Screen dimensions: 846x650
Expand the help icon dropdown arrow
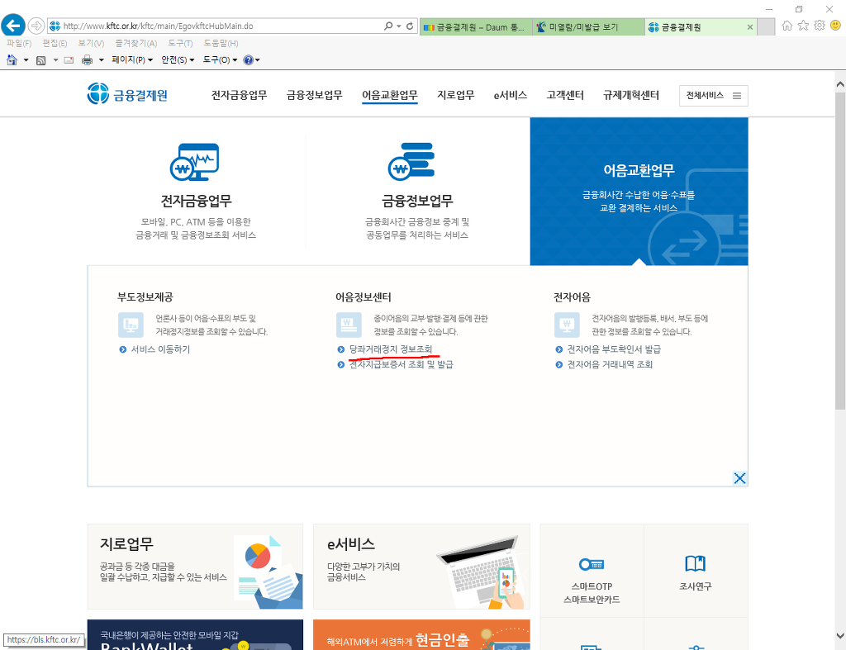[x=258, y=59]
